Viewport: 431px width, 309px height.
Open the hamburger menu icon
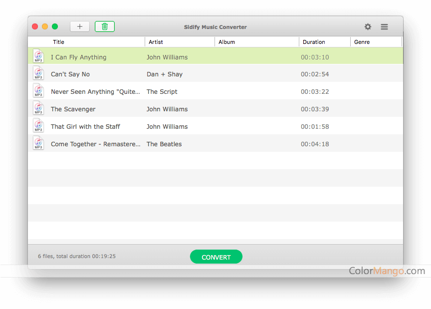384,27
